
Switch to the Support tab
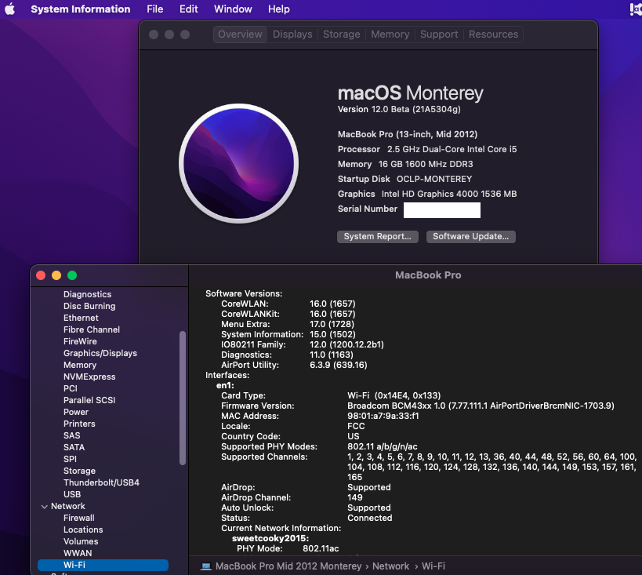pos(439,35)
